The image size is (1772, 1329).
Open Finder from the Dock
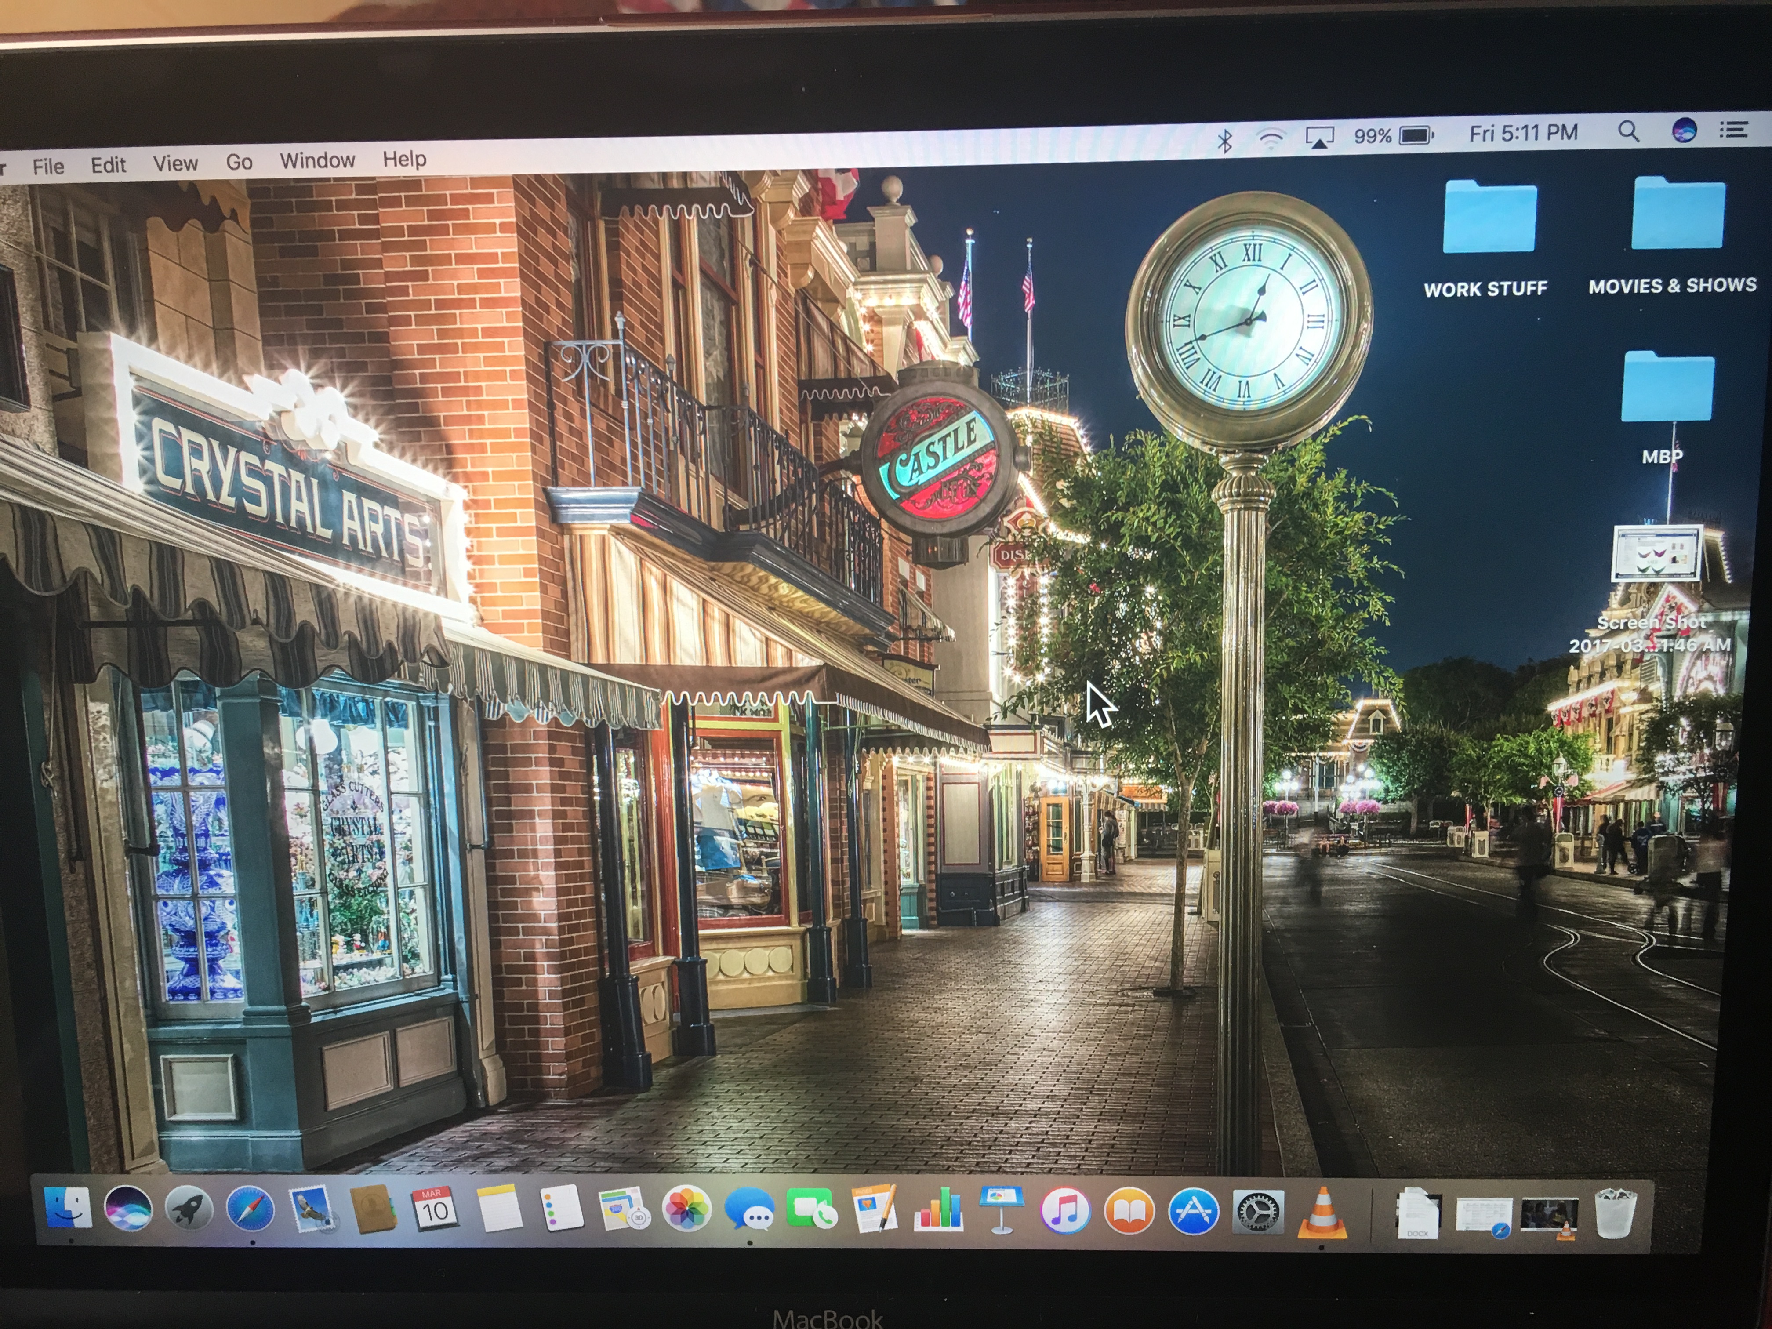click(x=67, y=1208)
